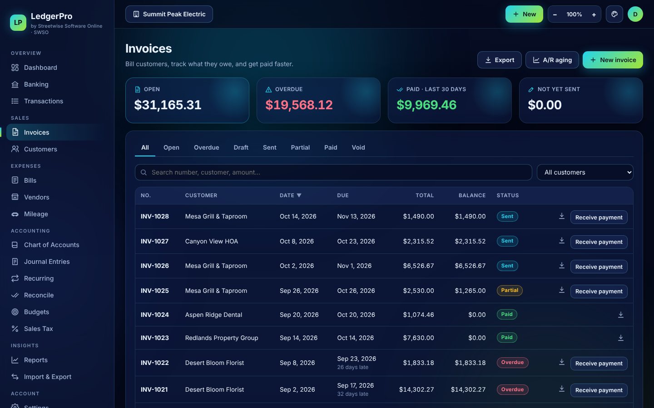Select the Paid tab

[x=331, y=147]
